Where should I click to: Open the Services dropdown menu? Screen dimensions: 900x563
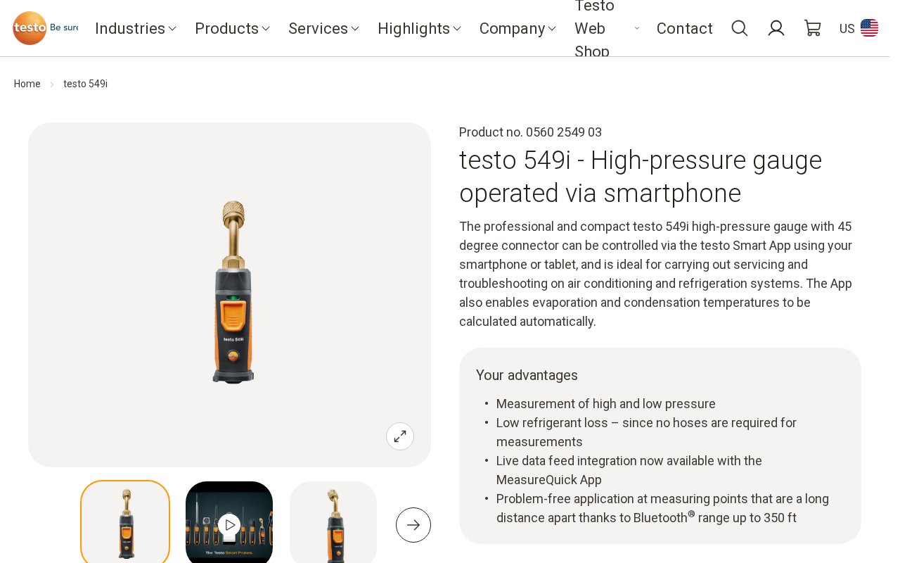324,29
